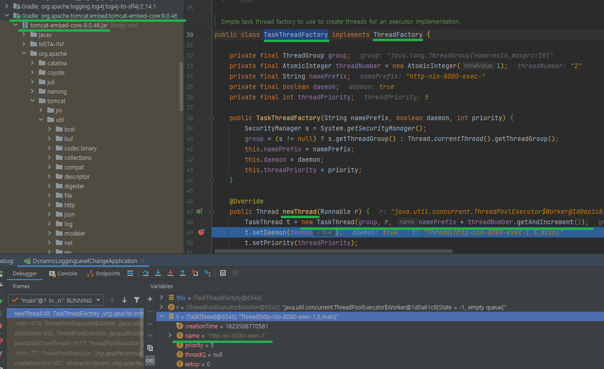Close the DynamicLoggingLevelChangeApplication debug tab
The width and height of the screenshot is (604, 369).
click(x=143, y=261)
